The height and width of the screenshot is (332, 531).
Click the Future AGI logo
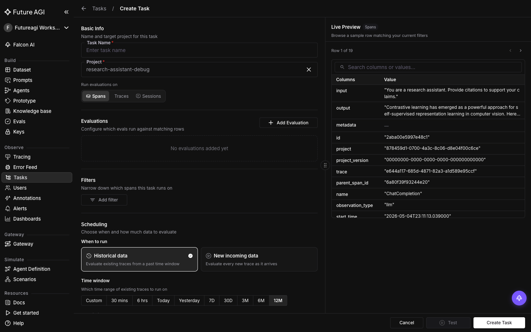[x=24, y=12]
